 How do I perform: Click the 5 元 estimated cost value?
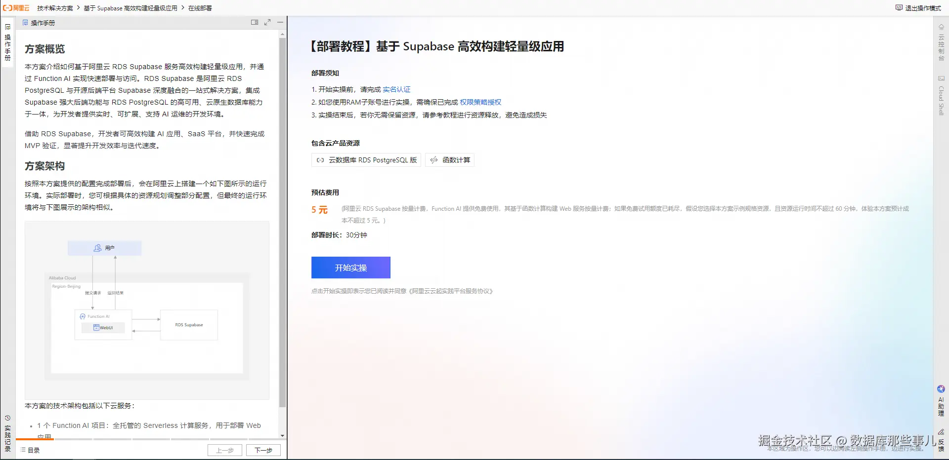point(319,210)
